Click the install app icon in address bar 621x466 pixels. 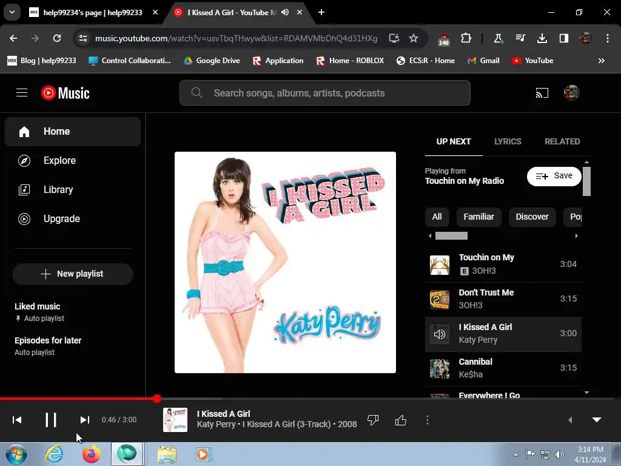[x=394, y=38]
